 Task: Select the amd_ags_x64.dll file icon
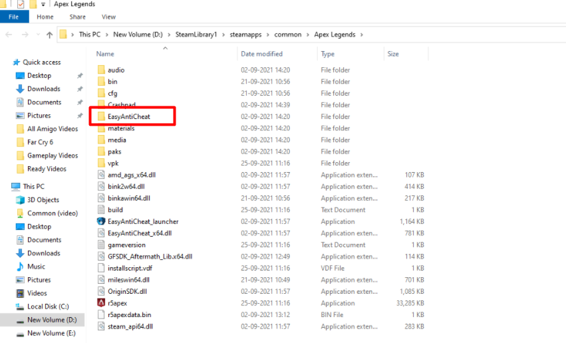click(x=102, y=175)
